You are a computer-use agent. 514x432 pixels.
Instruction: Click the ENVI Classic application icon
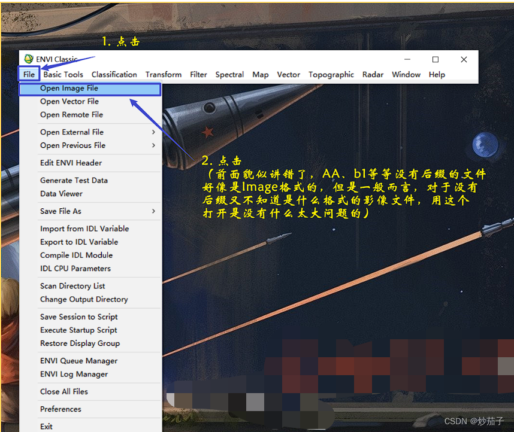pyautogui.click(x=29, y=59)
